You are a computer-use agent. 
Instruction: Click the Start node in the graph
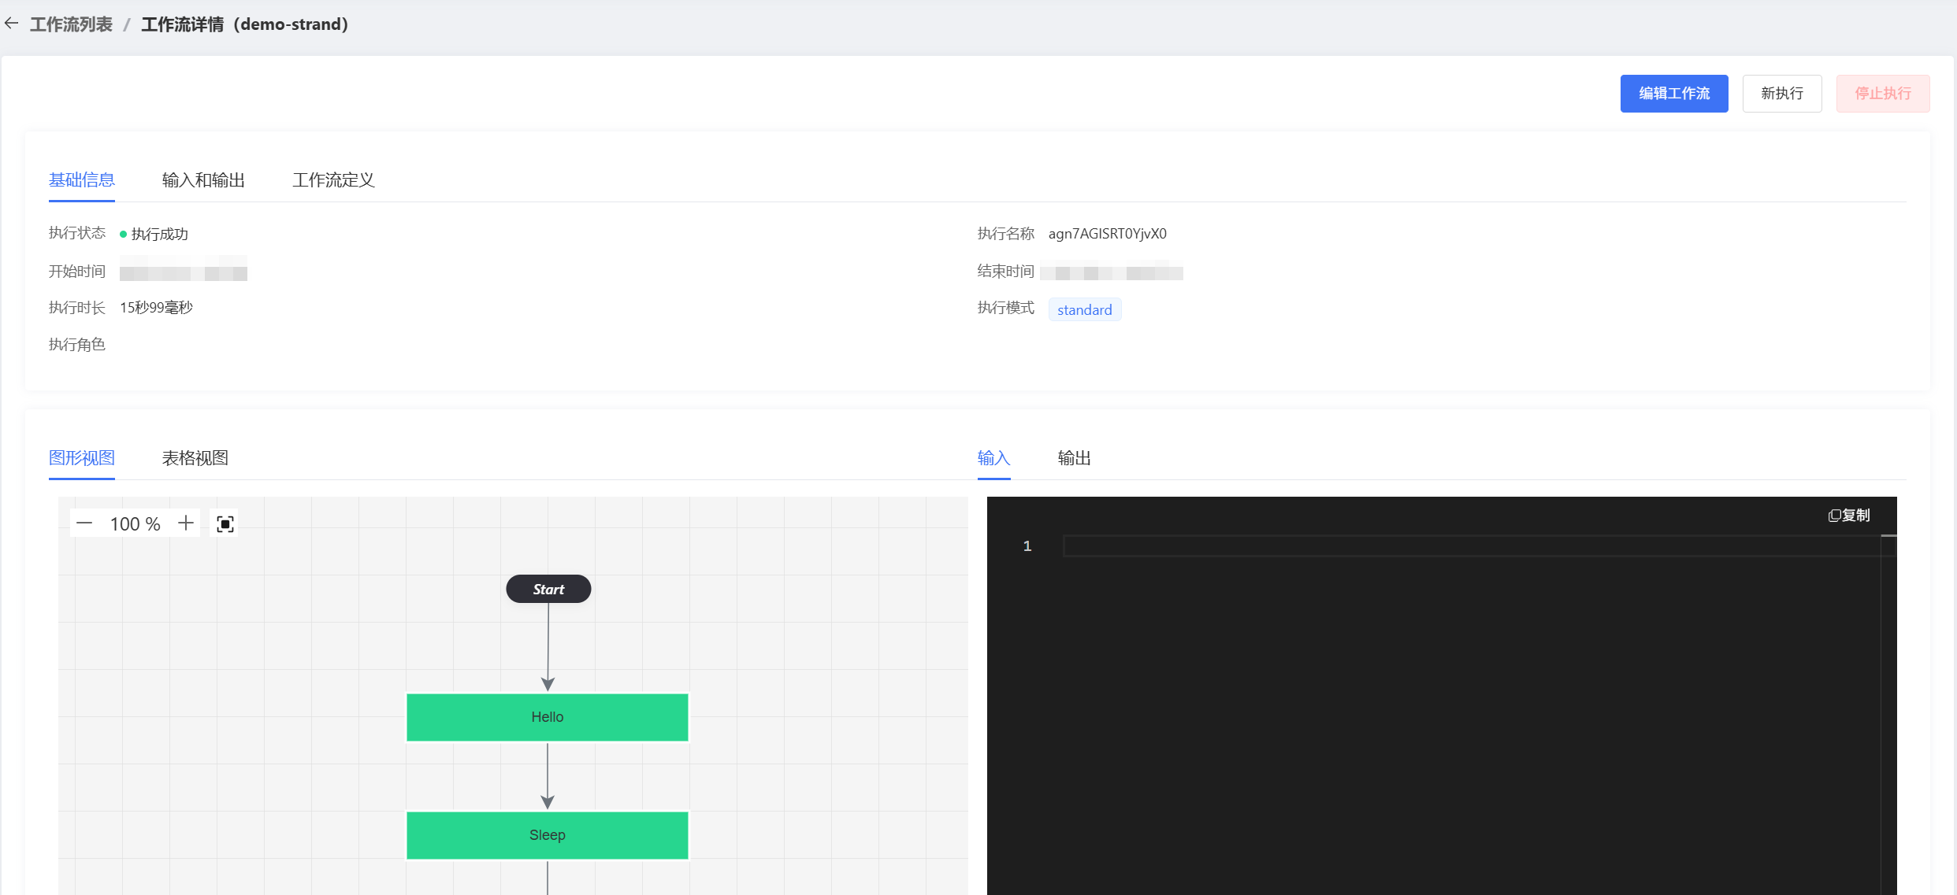pos(548,589)
